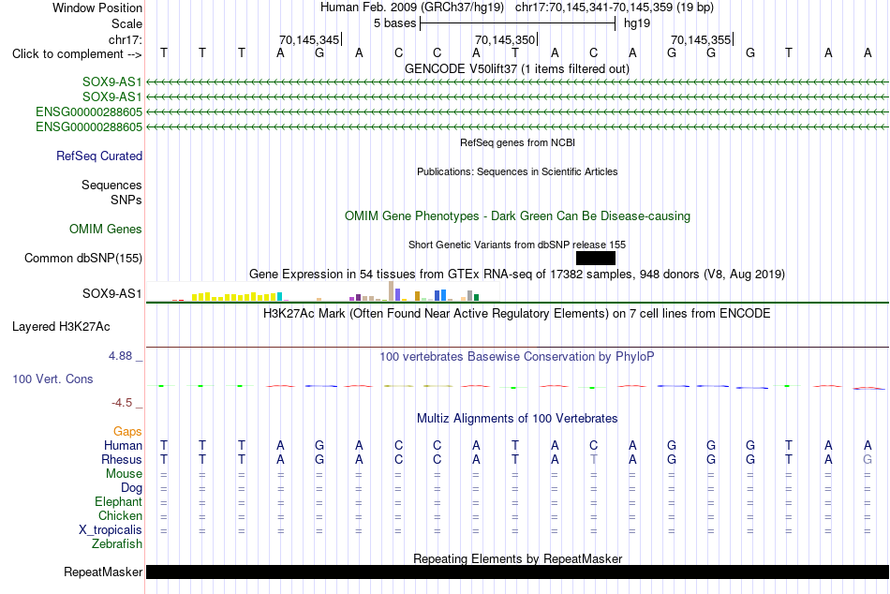Select the Short Genetic Variants dbSNP title
This screenshot has width=890, height=594.
(x=517, y=245)
